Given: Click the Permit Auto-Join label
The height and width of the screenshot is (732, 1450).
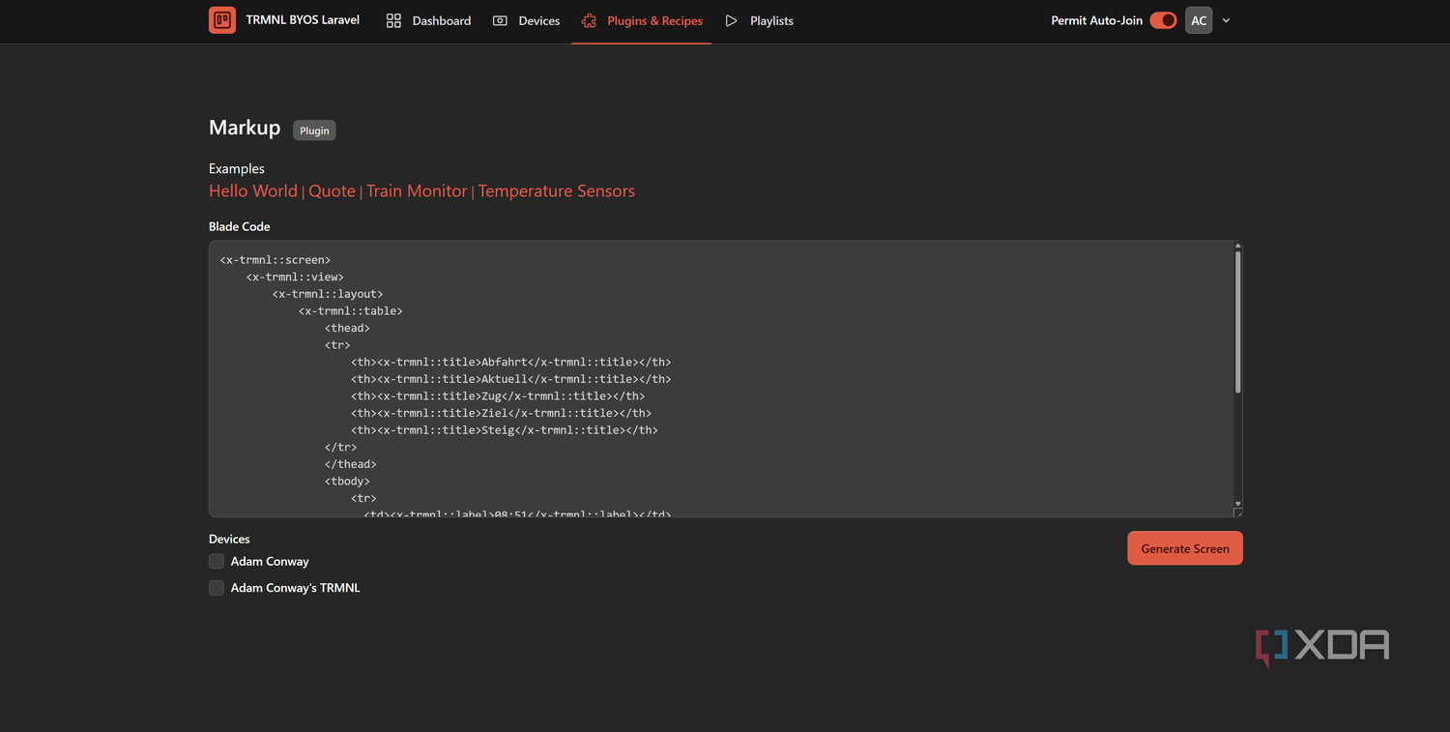Looking at the screenshot, I should click(1096, 20).
